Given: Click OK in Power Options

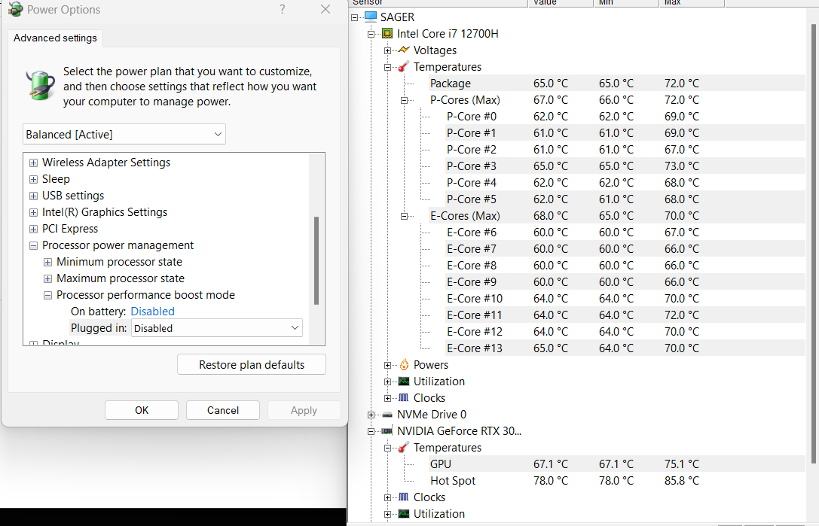Looking at the screenshot, I should click(142, 410).
